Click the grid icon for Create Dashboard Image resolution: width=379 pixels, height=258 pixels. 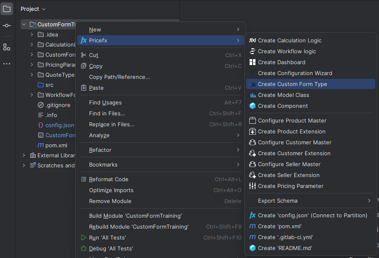253,62
